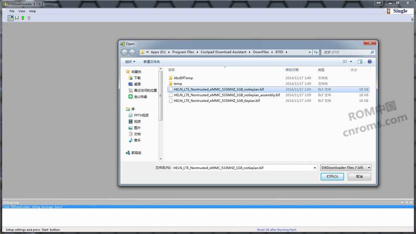Click the save floppy disk toolbar icon
This screenshot has width=416, height=234.
point(17,18)
